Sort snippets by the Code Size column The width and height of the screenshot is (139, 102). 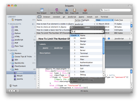[122, 20]
